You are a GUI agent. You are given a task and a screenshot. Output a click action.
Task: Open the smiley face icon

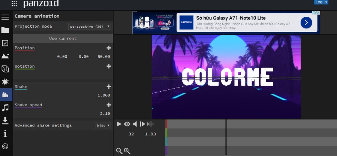(5, 146)
